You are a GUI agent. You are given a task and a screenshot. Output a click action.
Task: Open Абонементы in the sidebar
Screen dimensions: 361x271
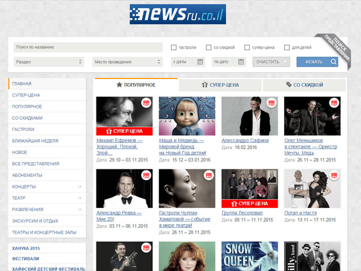pos(47,175)
